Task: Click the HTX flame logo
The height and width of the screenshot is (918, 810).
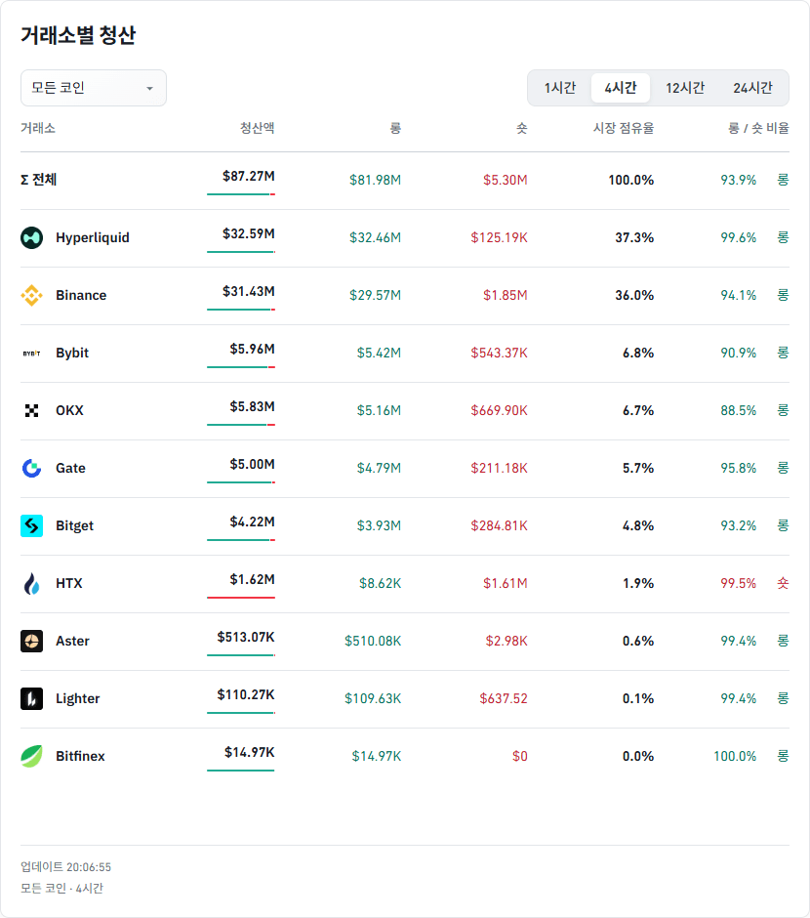Action: point(31,584)
